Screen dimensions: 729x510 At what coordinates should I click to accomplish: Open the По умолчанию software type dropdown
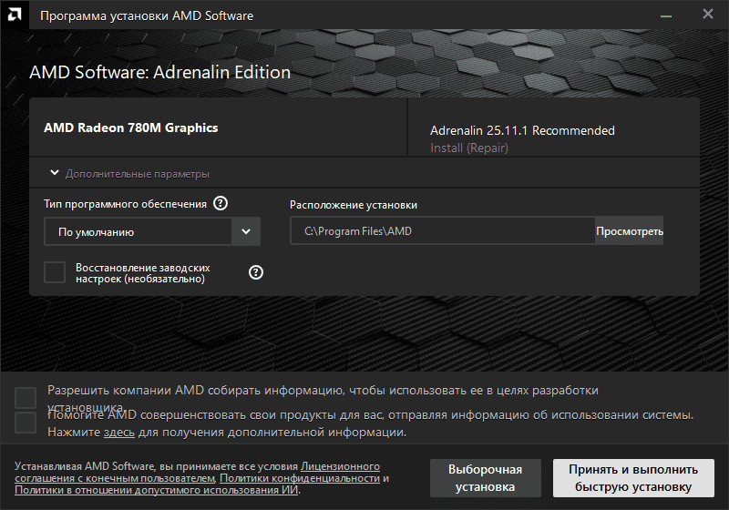(152, 231)
